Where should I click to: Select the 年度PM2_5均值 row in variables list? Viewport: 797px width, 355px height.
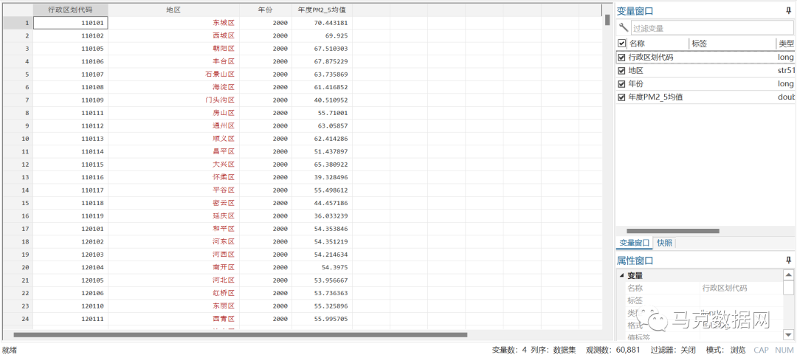coord(705,97)
